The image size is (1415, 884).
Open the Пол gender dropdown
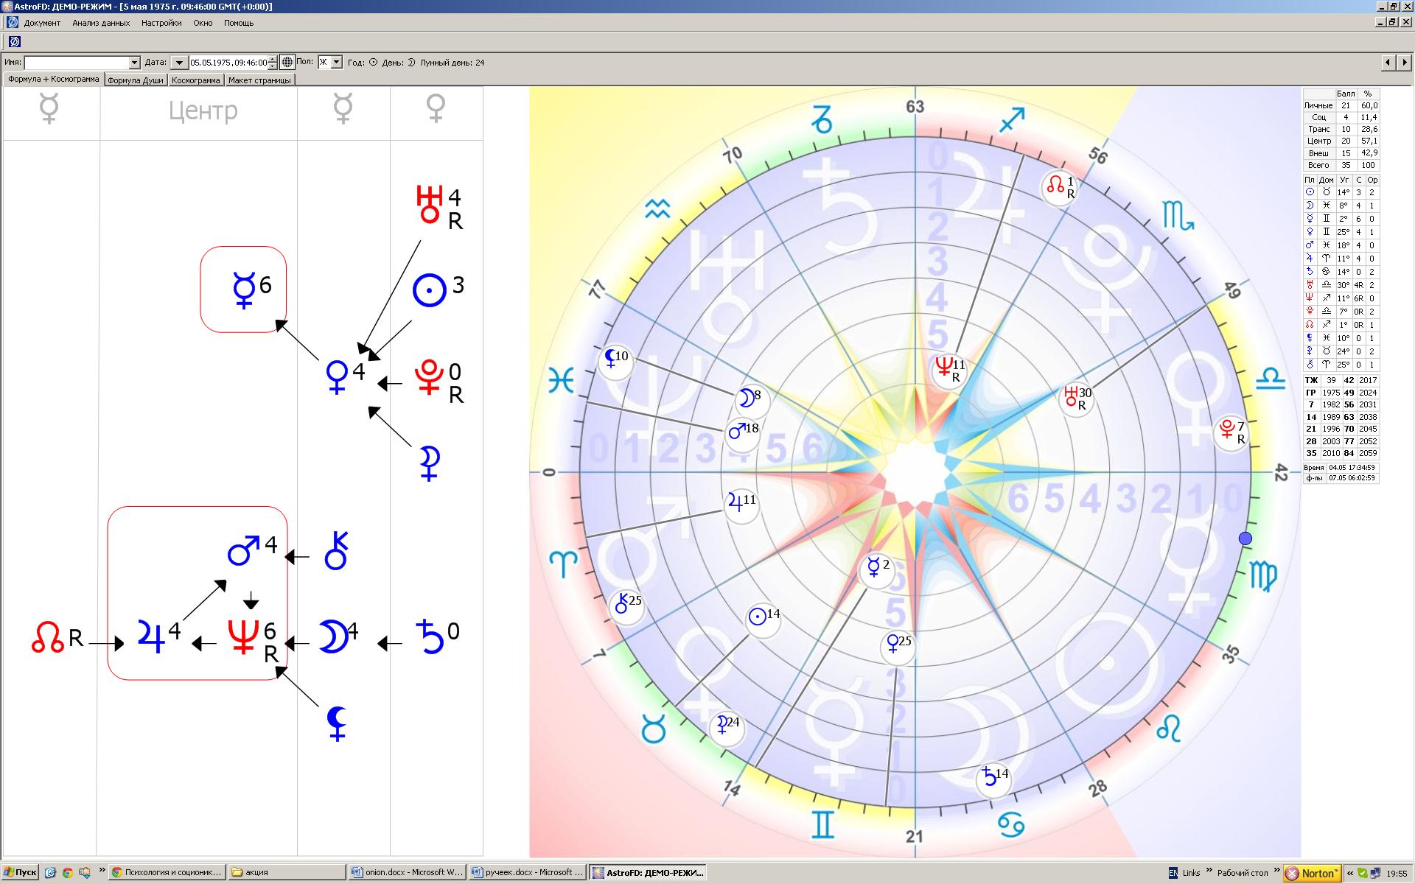pyautogui.click(x=337, y=63)
